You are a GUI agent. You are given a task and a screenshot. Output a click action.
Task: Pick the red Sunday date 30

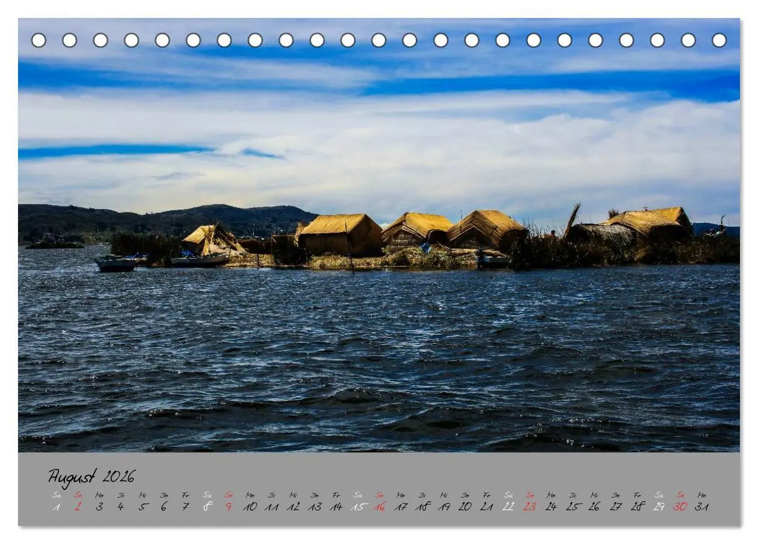tap(680, 507)
